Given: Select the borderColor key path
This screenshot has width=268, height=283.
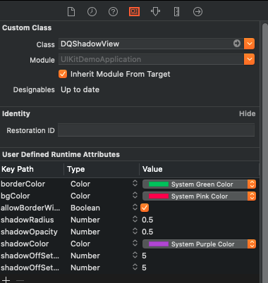Looking at the screenshot, I should [23, 184].
